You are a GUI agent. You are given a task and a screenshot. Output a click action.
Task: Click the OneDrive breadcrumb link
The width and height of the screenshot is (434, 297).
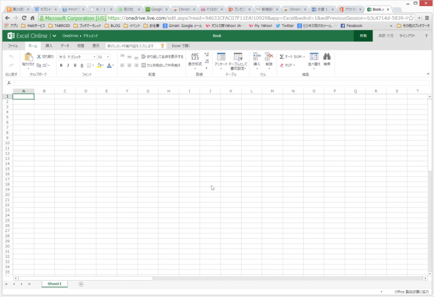click(x=71, y=36)
